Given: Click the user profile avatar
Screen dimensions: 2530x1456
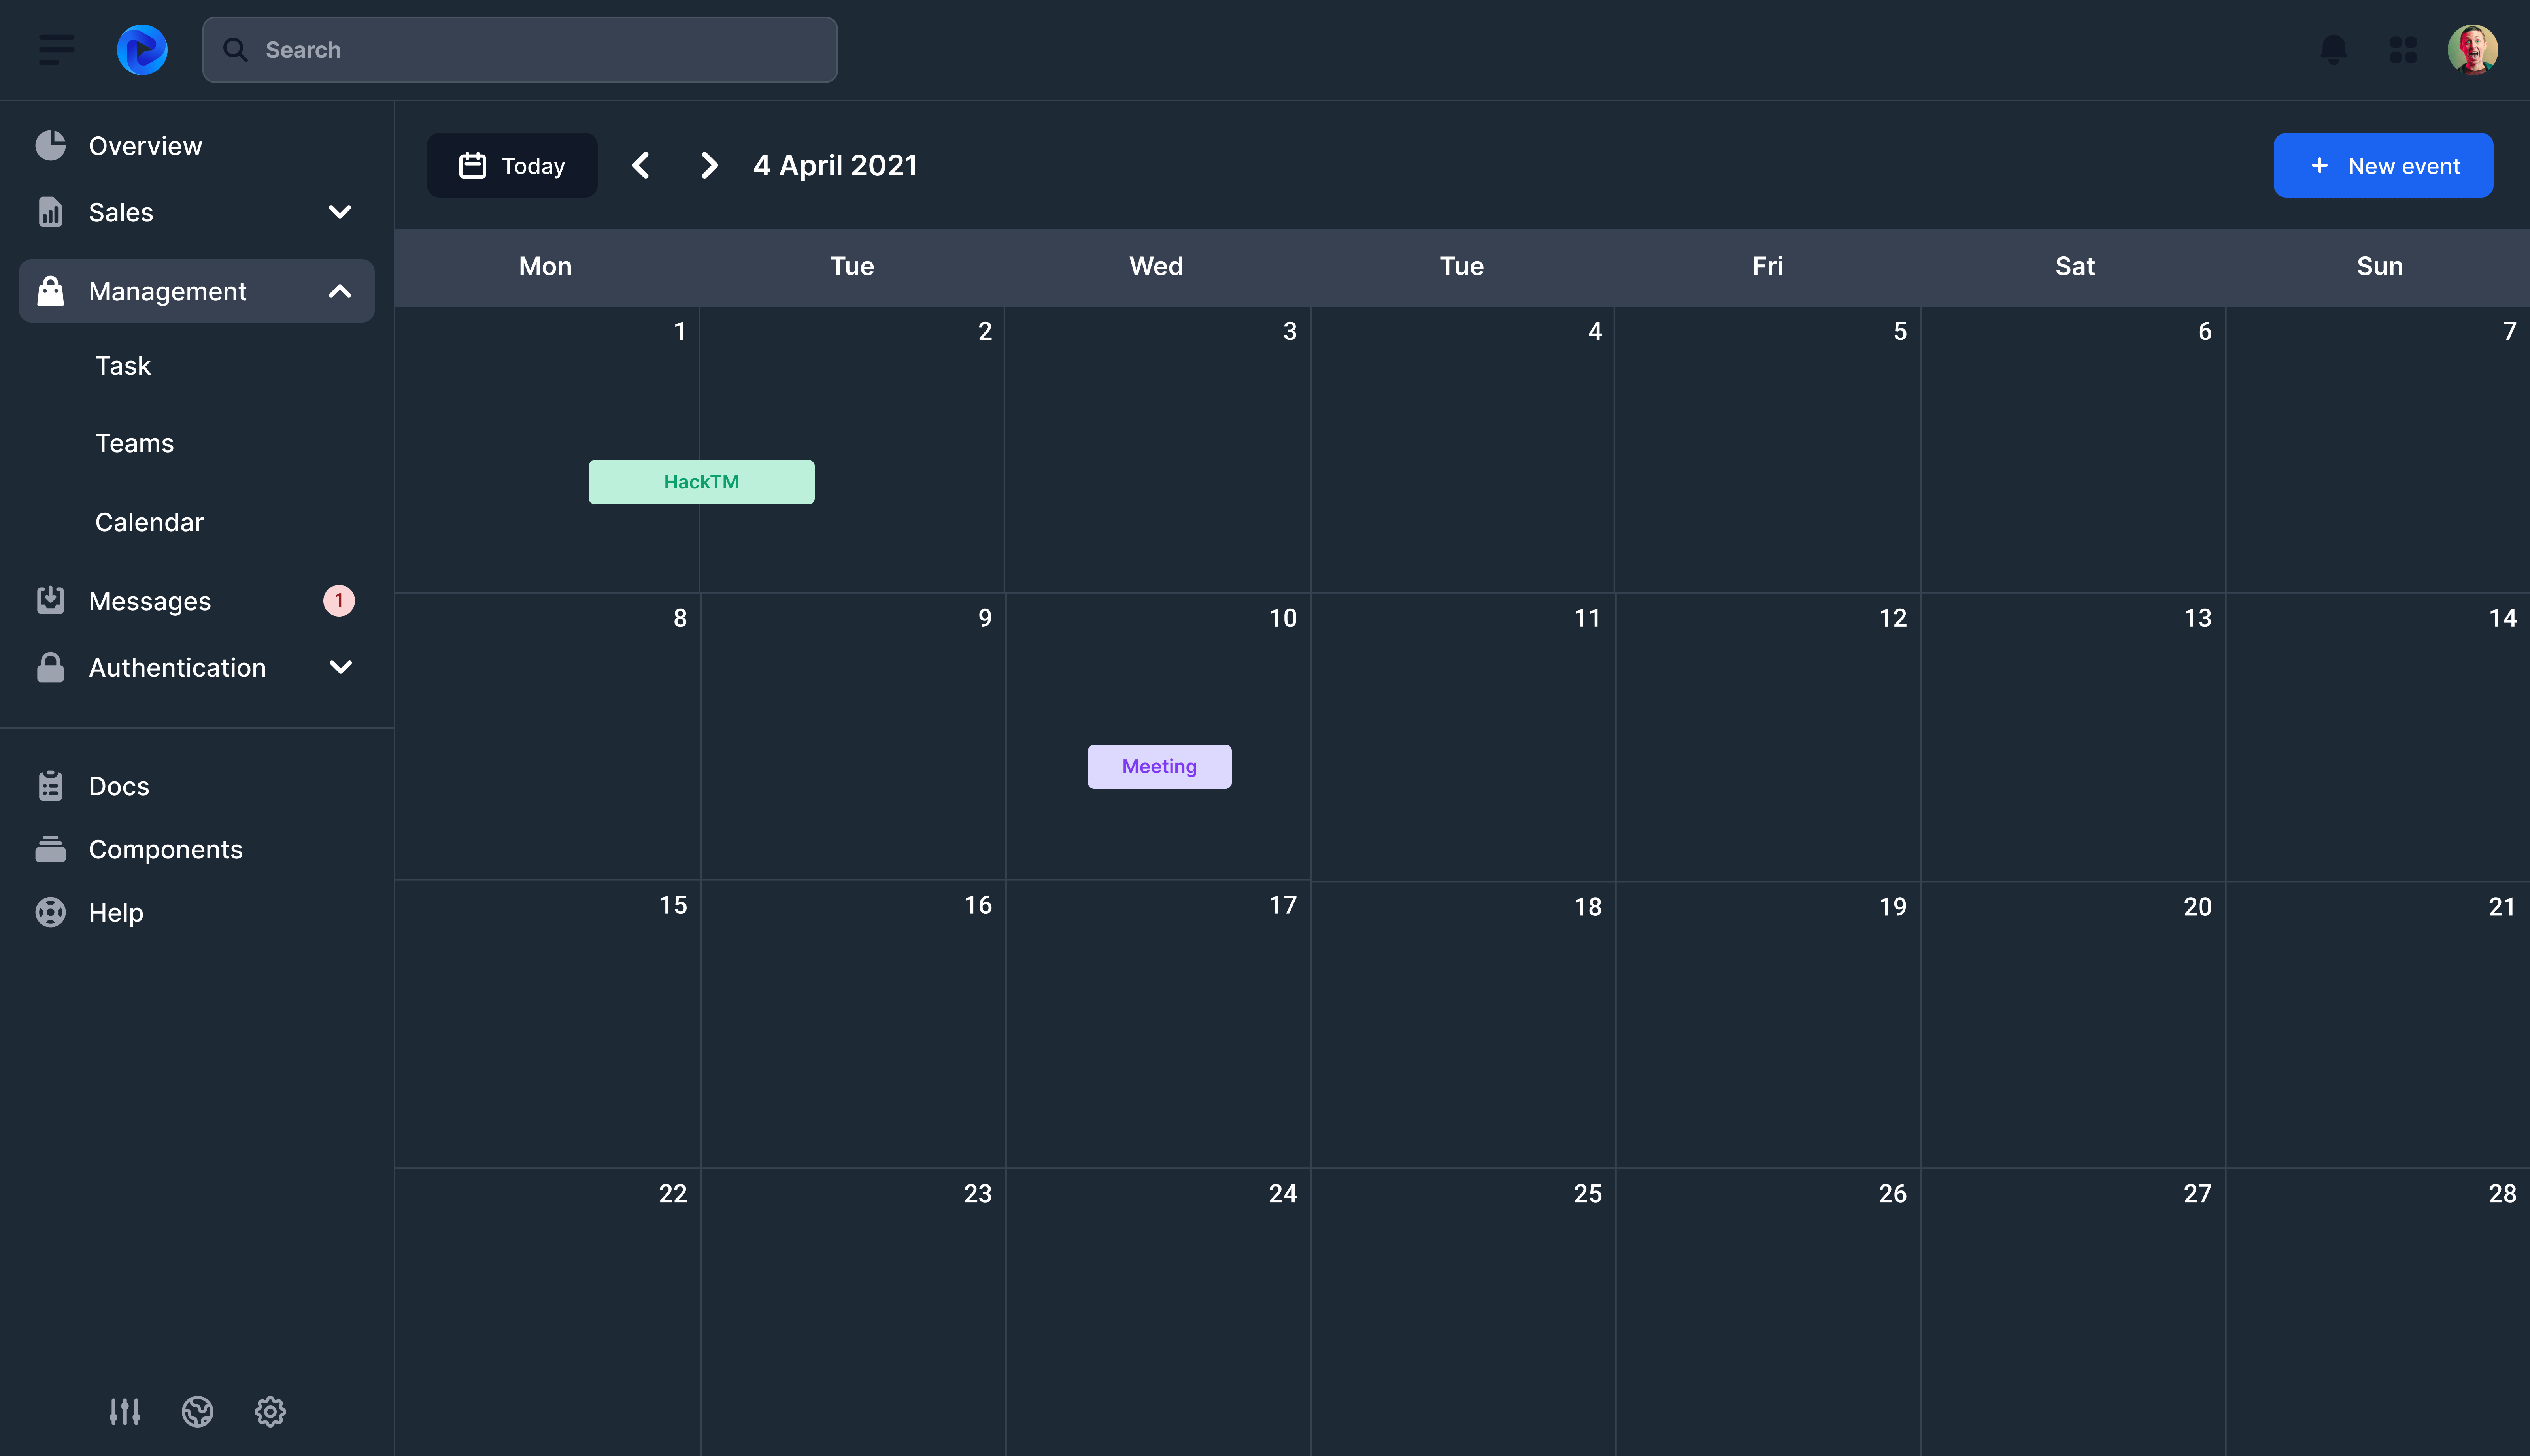Looking at the screenshot, I should (x=2472, y=49).
